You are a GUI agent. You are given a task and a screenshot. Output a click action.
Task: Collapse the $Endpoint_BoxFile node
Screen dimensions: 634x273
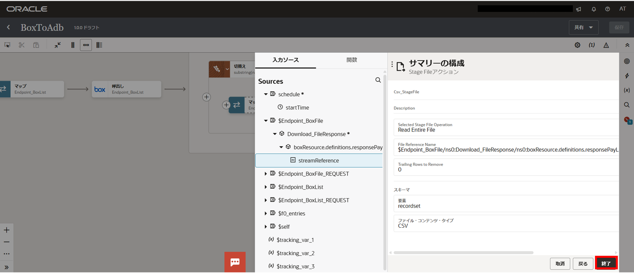coord(266,121)
